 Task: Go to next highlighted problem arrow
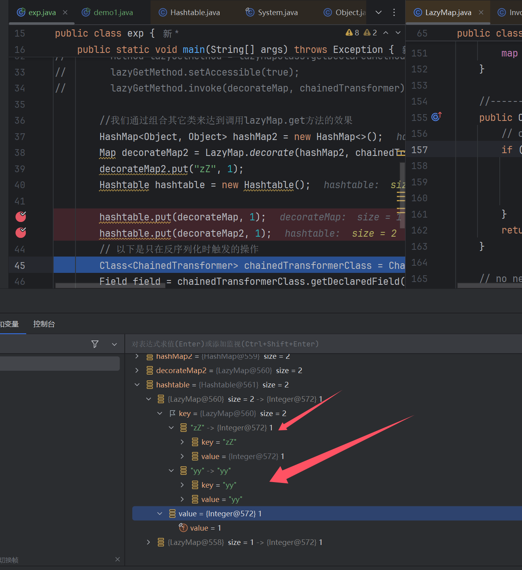[398, 33]
